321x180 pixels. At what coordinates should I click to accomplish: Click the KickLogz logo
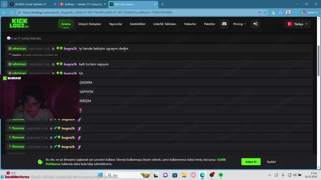pyautogui.click(x=19, y=23)
